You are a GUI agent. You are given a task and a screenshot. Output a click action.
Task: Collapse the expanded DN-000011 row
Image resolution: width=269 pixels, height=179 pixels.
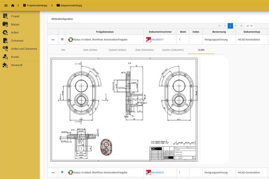coord(62,39)
